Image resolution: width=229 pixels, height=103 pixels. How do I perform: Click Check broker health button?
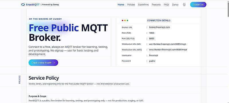pos(44,63)
